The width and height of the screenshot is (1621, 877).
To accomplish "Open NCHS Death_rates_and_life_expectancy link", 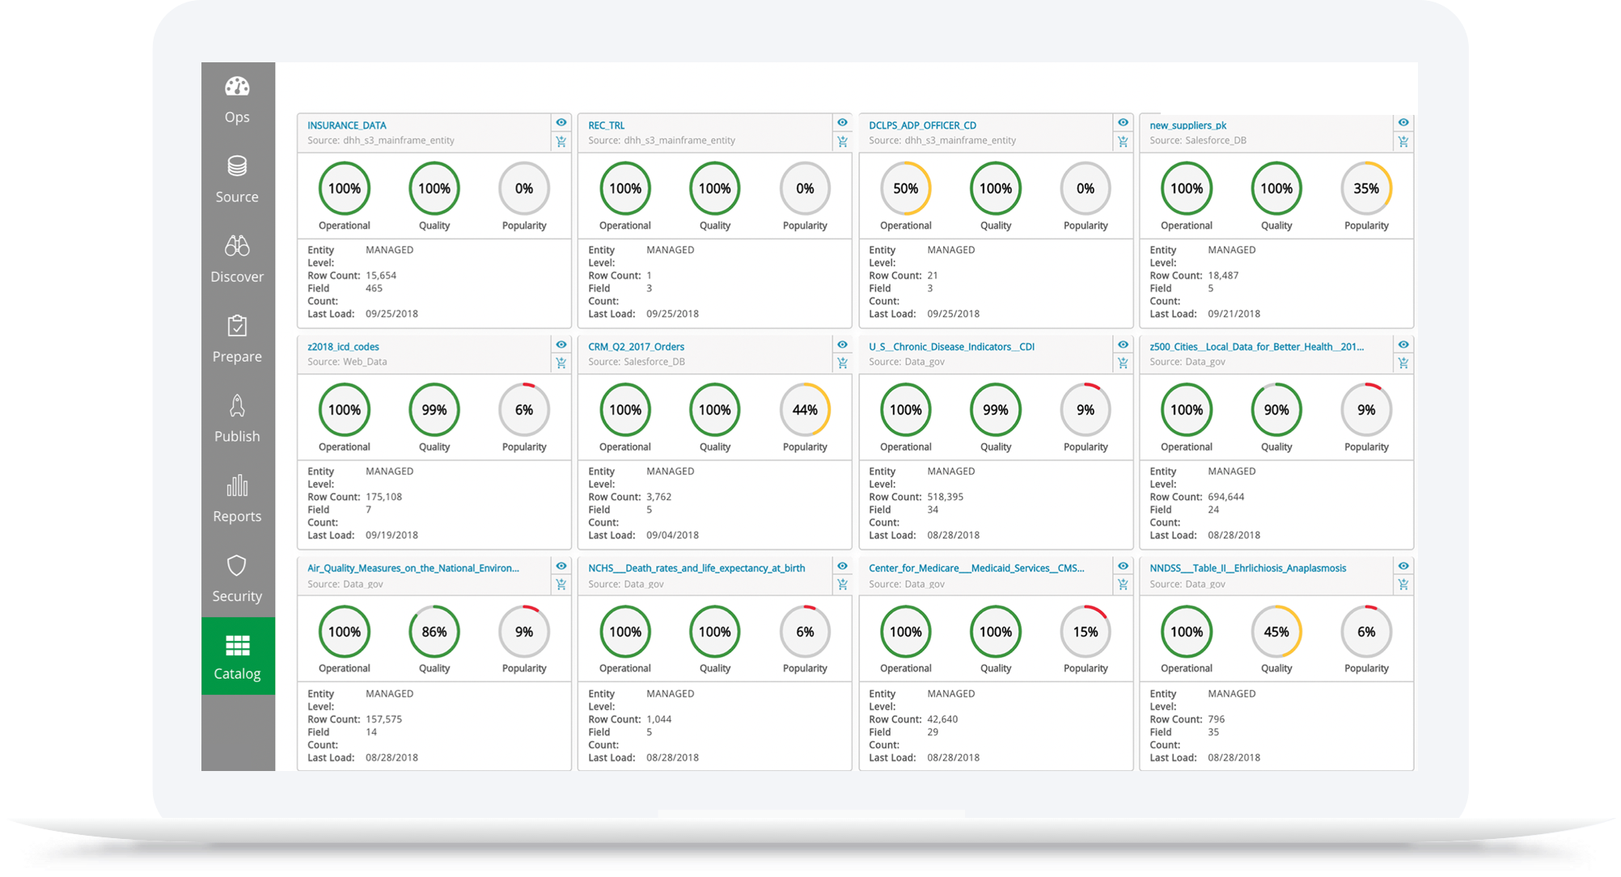I will click(x=696, y=568).
